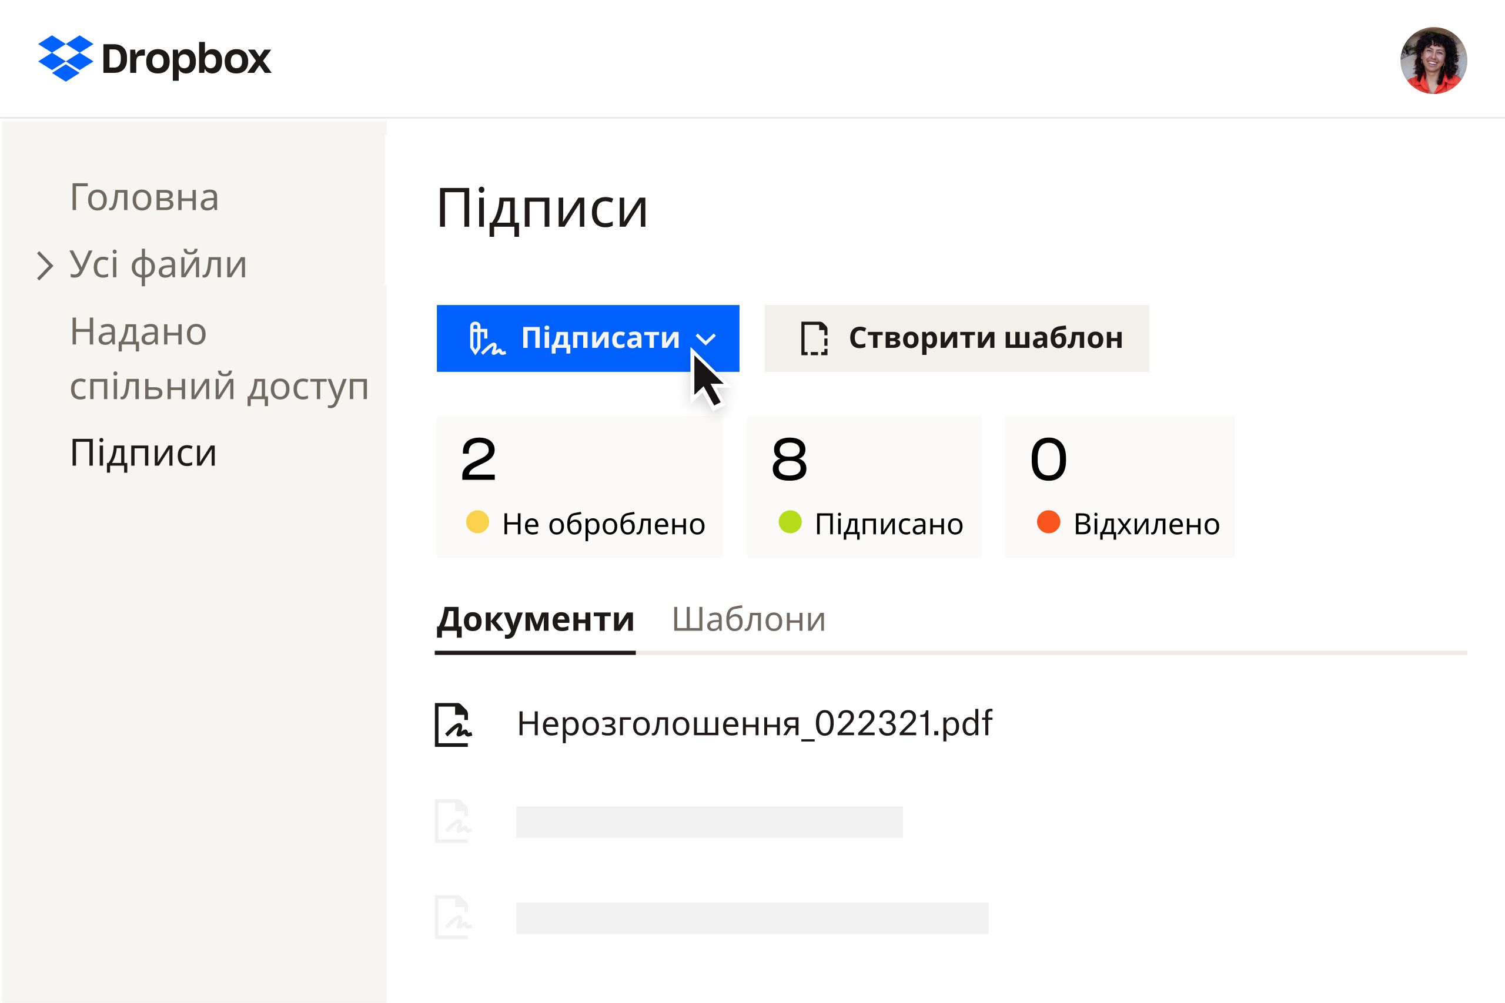Click the number 0 declined count

pyautogui.click(x=1048, y=459)
